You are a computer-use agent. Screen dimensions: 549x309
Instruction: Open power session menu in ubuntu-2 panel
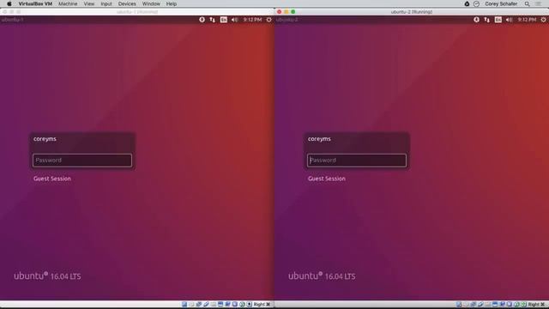543,20
